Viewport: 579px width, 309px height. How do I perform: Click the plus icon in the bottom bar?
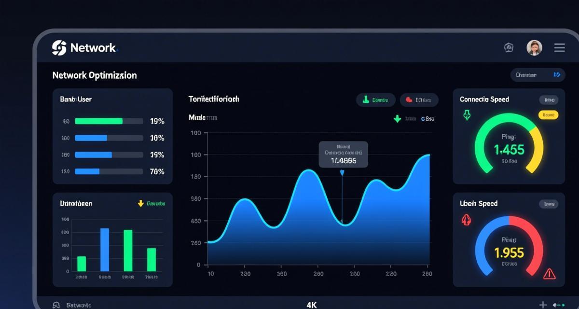543,305
